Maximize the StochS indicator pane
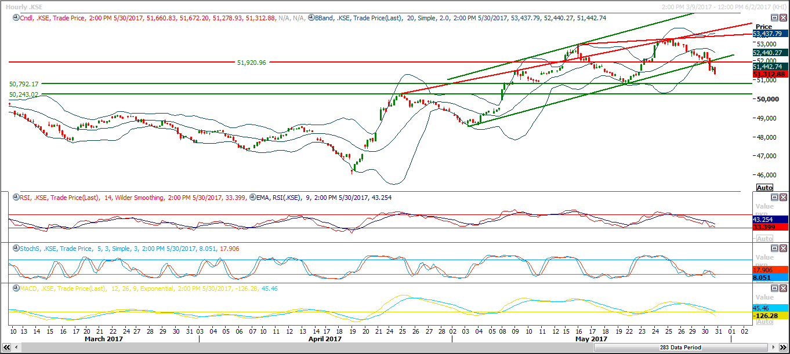This screenshot has width=790, height=354. [774, 249]
